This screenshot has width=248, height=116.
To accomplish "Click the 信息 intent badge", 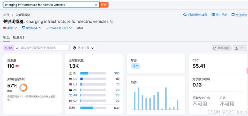I will 135,66.
